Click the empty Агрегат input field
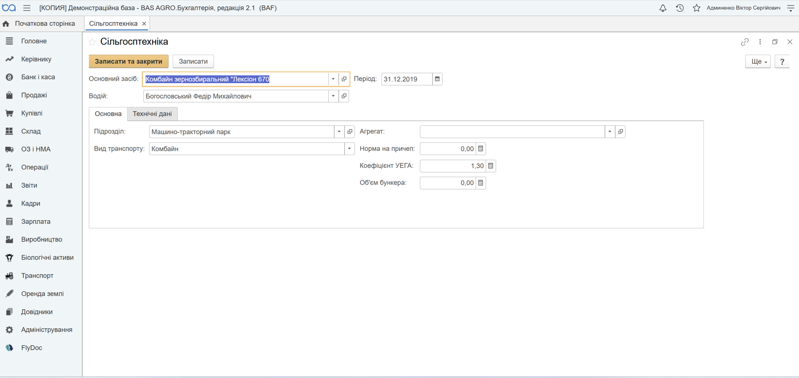This screenshot has height=378, width=799. coord(512,132)
